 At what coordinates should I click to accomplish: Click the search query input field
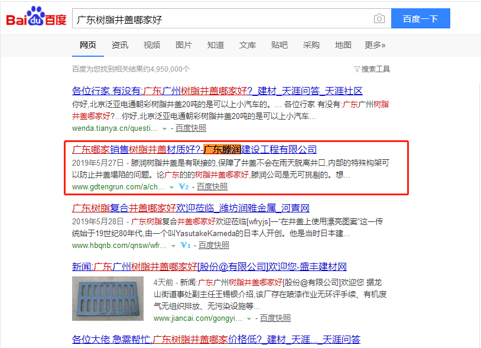(232, 19)
